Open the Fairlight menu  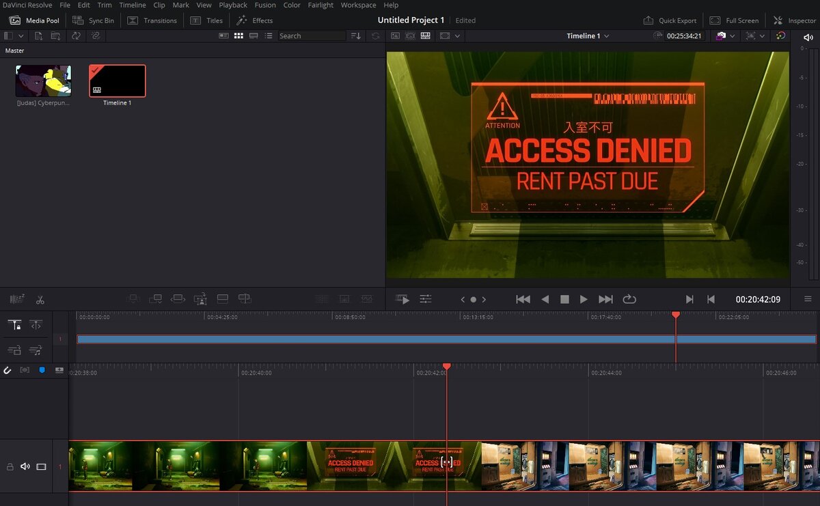click(x=320, y=5)
